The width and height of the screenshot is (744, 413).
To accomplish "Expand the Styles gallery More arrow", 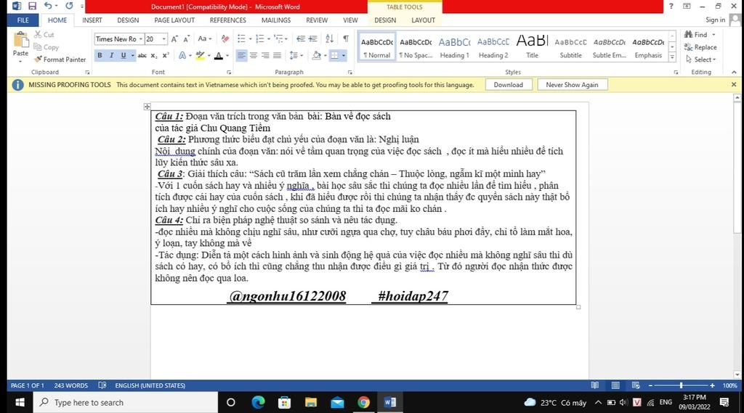I will (672, 58).
